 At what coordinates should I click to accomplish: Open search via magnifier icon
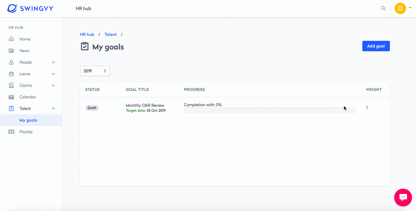pyautogui.click(x=384, y=8)
